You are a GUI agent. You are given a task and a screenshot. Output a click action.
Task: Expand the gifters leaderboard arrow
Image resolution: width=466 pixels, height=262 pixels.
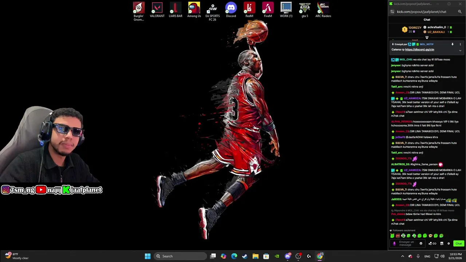point(427,37)
